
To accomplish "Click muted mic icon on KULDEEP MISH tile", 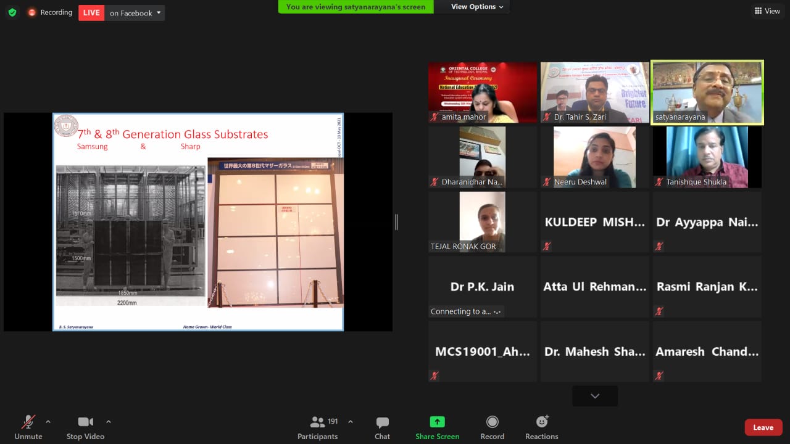I will pos(547,246).
